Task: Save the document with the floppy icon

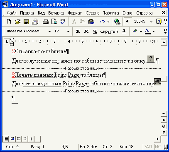Action: pyautogui.click(x=26, y=22)
